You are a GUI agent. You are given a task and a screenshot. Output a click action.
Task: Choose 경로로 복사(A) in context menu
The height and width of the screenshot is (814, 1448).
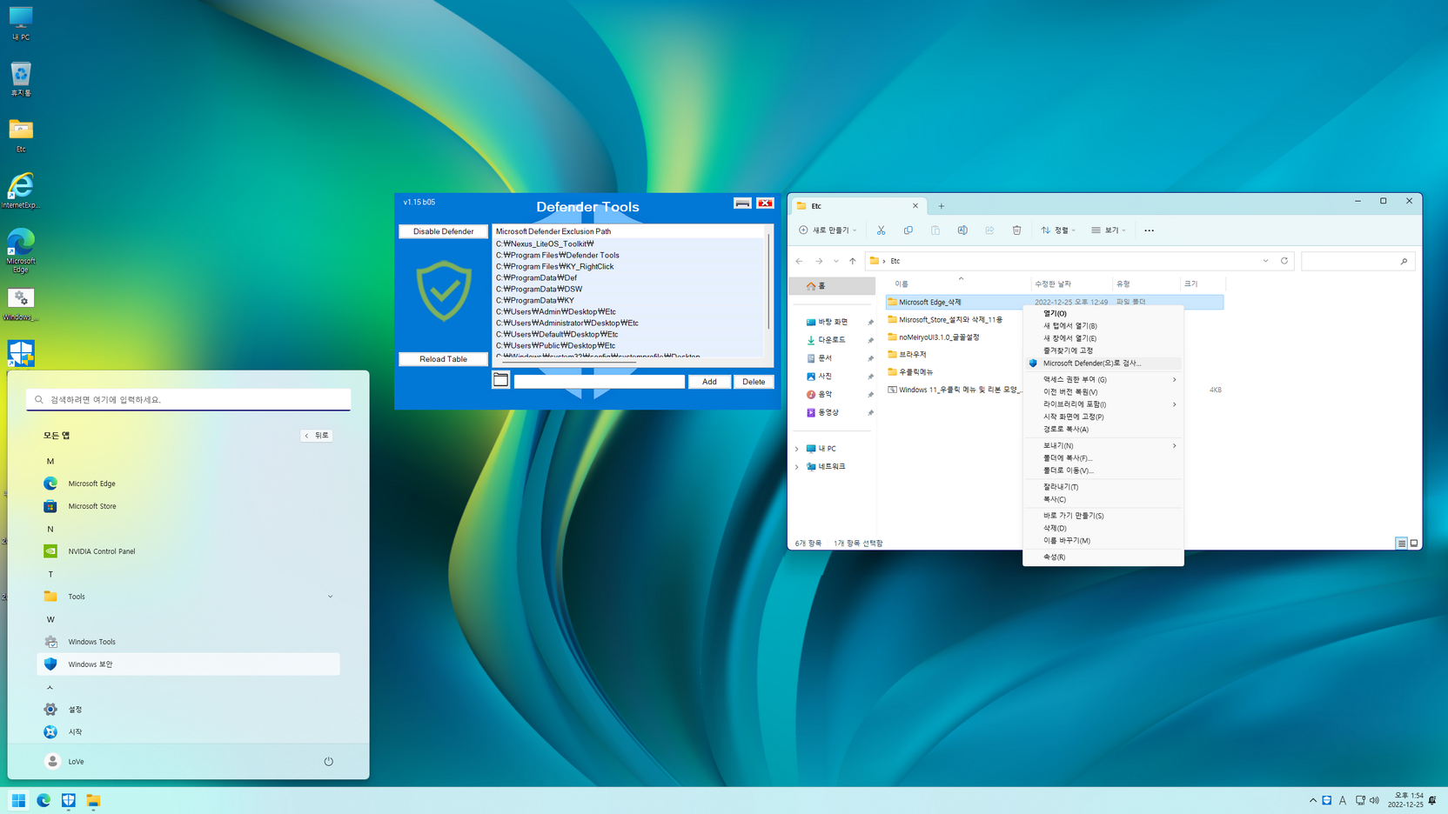[1103, 429]
